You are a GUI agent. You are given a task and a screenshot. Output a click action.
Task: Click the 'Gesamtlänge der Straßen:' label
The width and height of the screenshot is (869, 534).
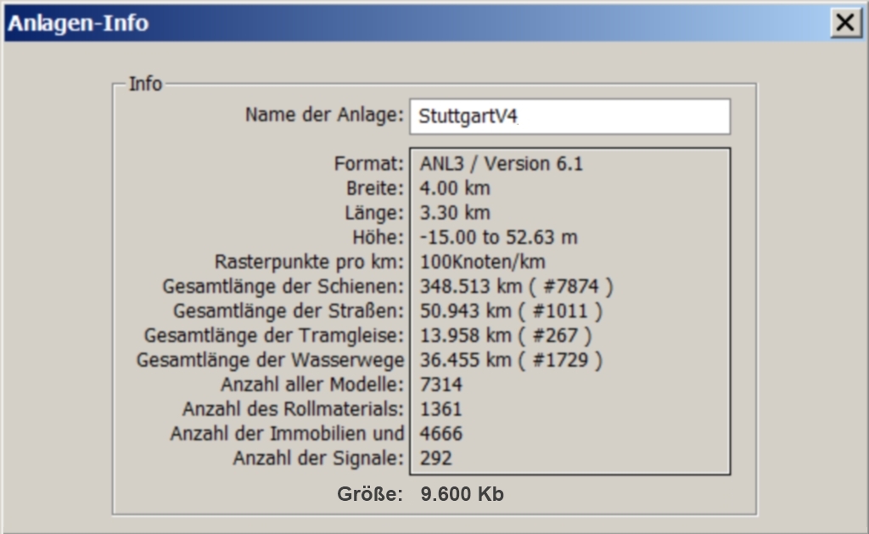(x=289, y=311)
